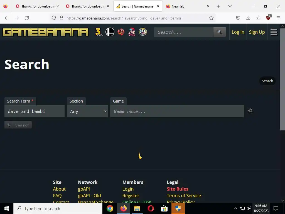The height and width of the screenshot is (214, 285).
Task: Open the Super Smash Bros game icon
Action: point(110,32)
